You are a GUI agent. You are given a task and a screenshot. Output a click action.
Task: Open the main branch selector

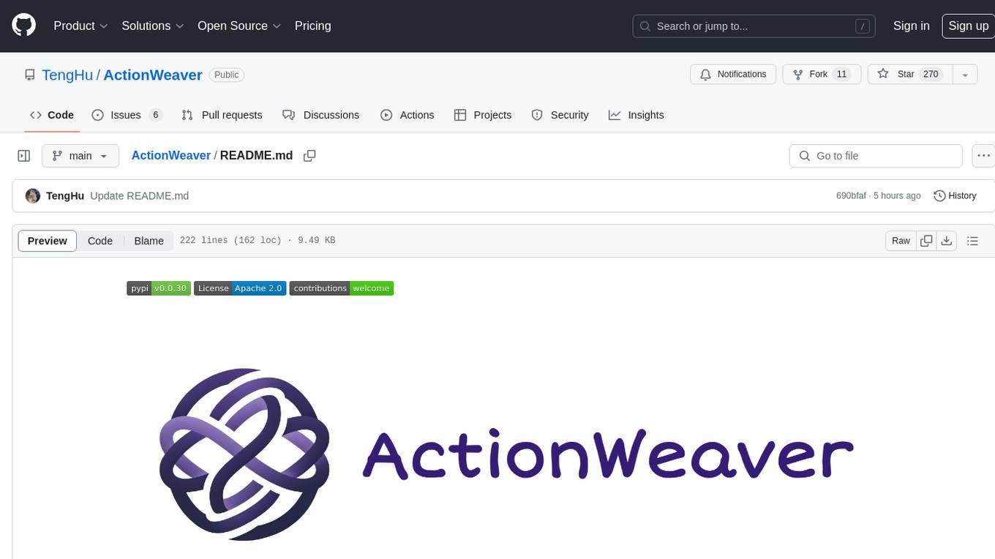point(80,156)
